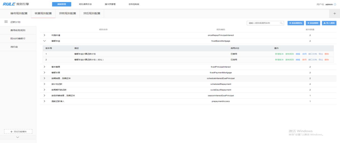Click the grid icon next to 还款计划
The image size is (340, 143).
(6, 22)
